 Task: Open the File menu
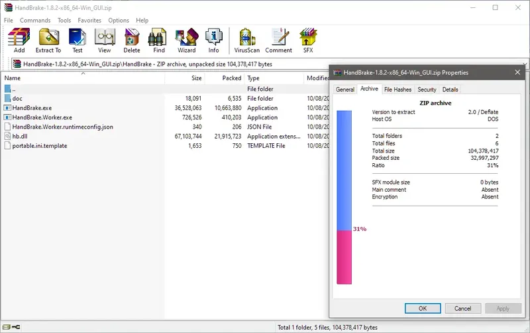coord(9,21)
